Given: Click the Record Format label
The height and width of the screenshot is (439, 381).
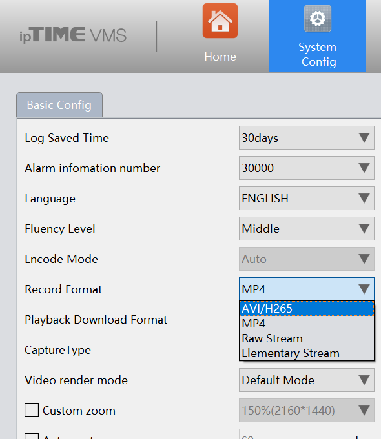Looking at the screenshot, I should click(63, 289).
